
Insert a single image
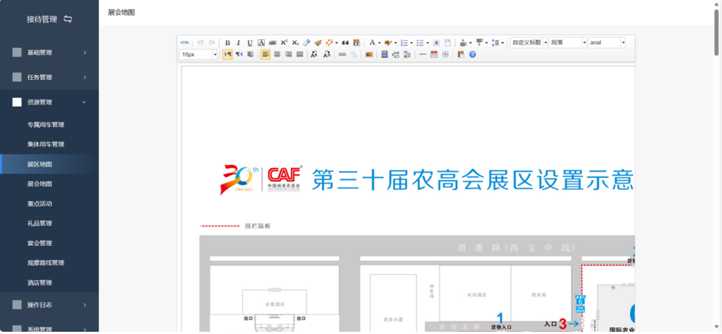pyautogui.click(x=369, y=55)
